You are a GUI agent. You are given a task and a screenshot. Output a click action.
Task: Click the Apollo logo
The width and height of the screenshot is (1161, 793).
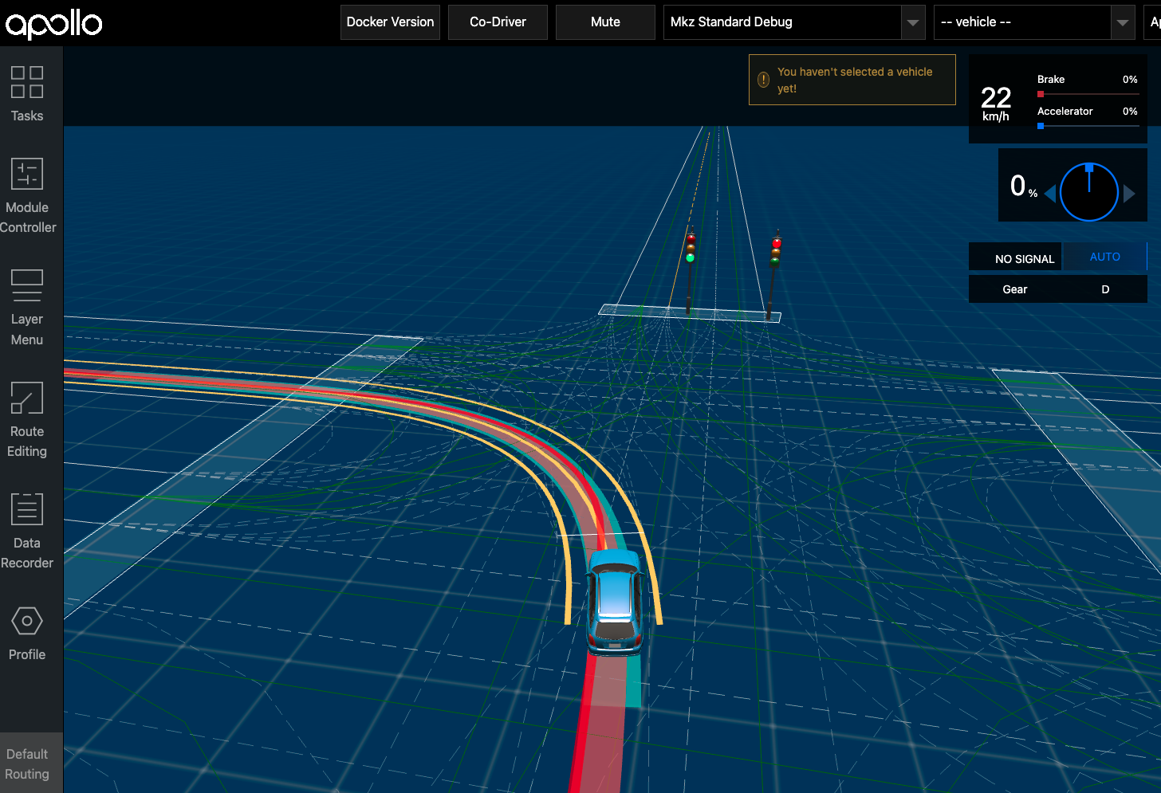53,23
